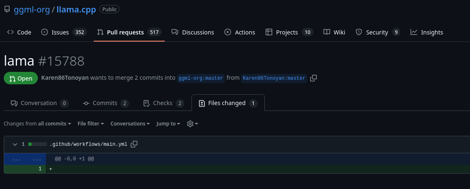Open the Projects tab

coord(289,32)
